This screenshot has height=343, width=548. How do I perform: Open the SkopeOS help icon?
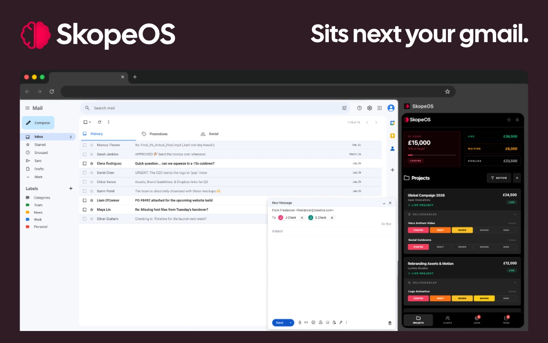tap(509, 120)
